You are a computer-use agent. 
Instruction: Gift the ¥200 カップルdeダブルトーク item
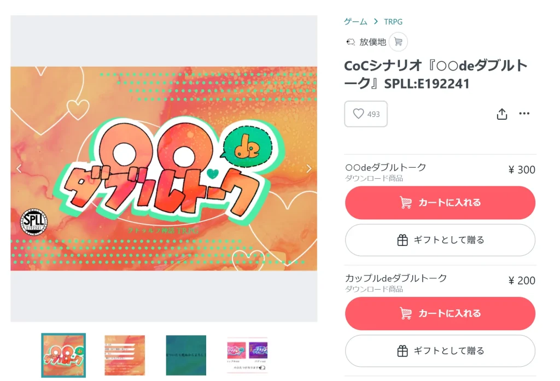point(440,350)
